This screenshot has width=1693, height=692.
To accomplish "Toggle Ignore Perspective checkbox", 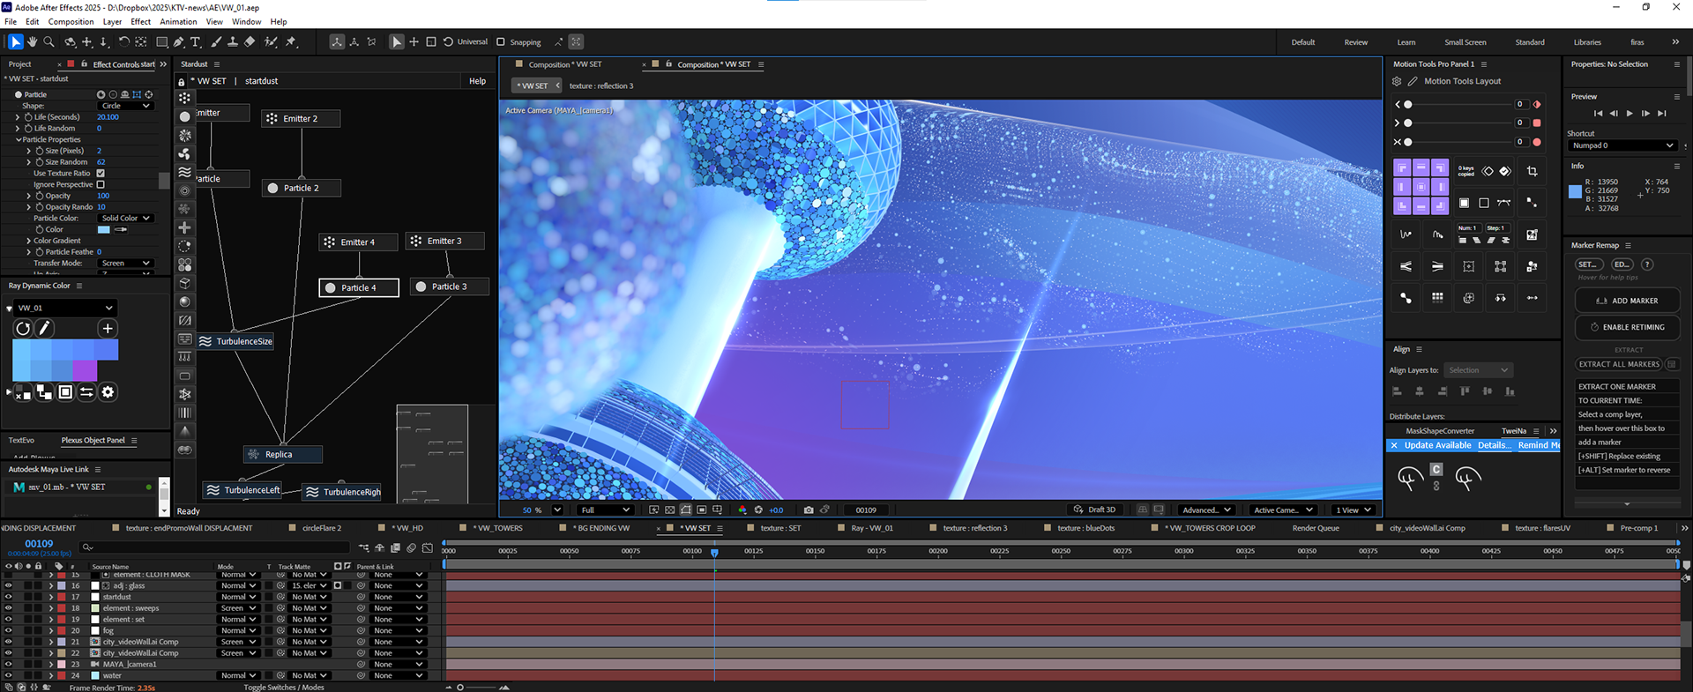I will (101, 185).
